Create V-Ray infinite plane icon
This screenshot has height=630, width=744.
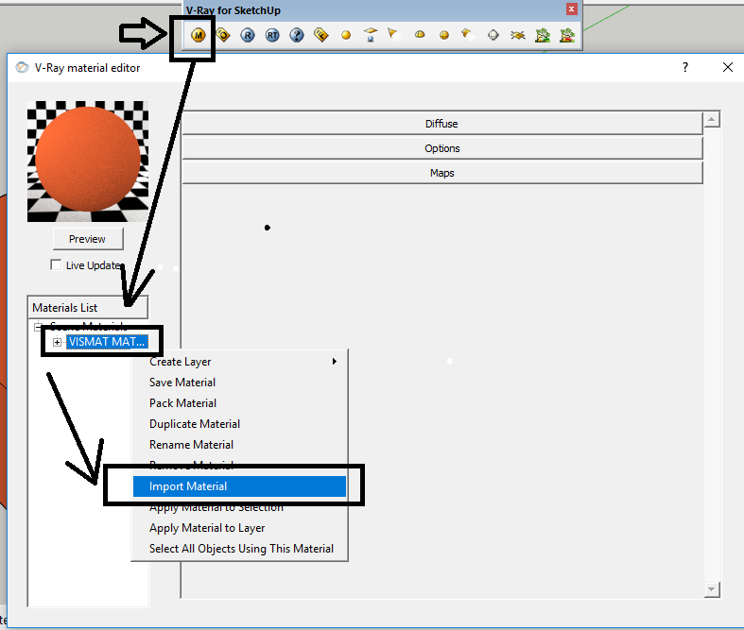[518, 35]
